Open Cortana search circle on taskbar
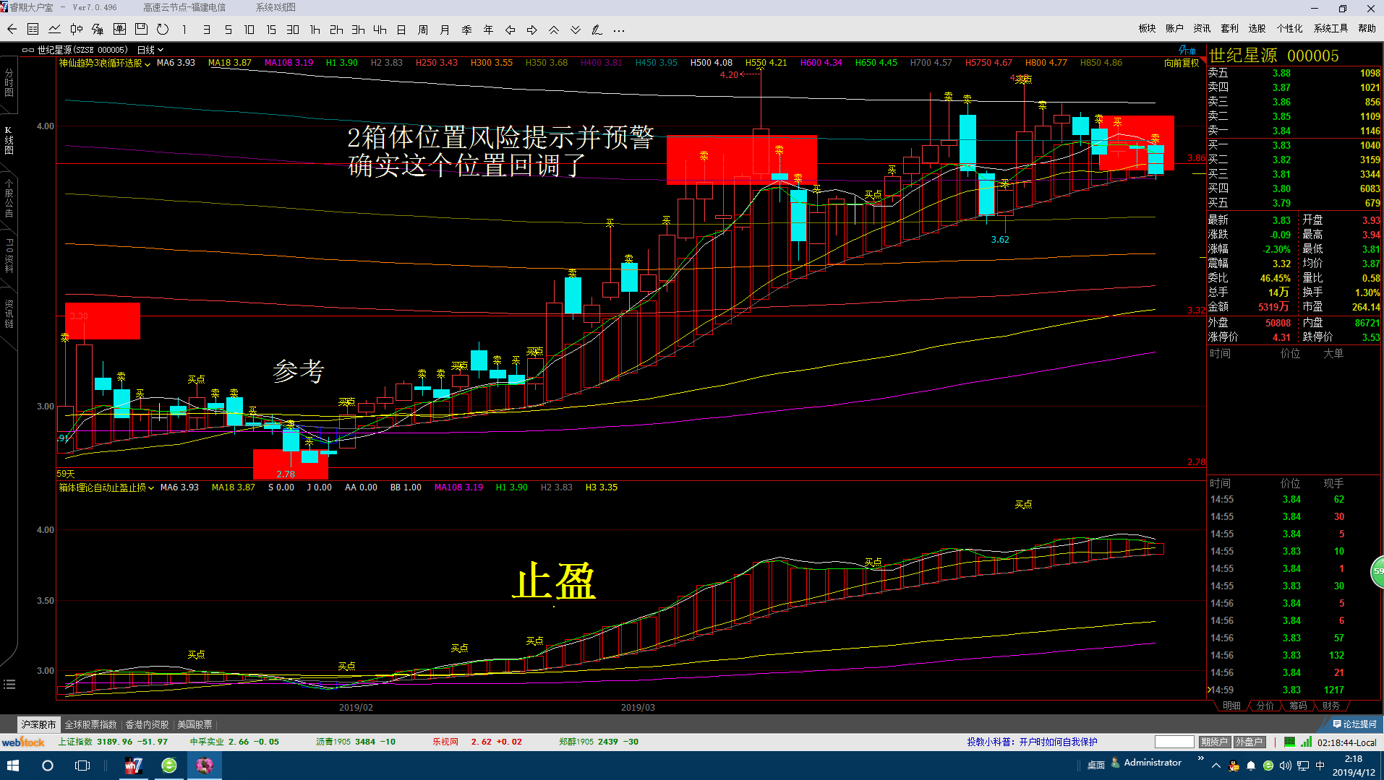The width and height of the screenshot is (1384, 780). tap(48, 766)
